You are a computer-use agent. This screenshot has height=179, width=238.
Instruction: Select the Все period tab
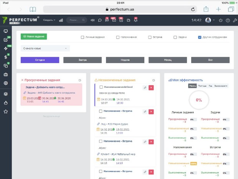coord(210,60)
